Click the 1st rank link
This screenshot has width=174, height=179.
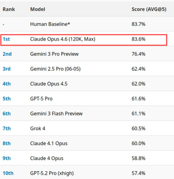pyautogui.click(x=6, y=39)
